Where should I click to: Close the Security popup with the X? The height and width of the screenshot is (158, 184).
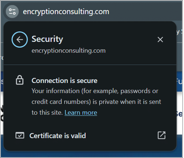[x=160, y=39]
